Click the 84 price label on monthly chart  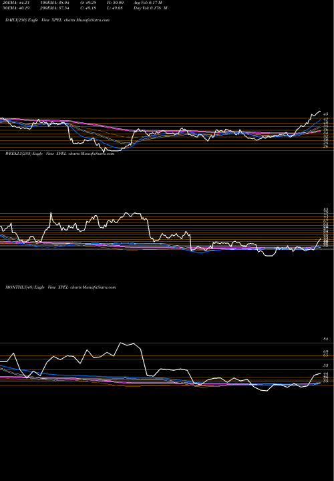327,339
